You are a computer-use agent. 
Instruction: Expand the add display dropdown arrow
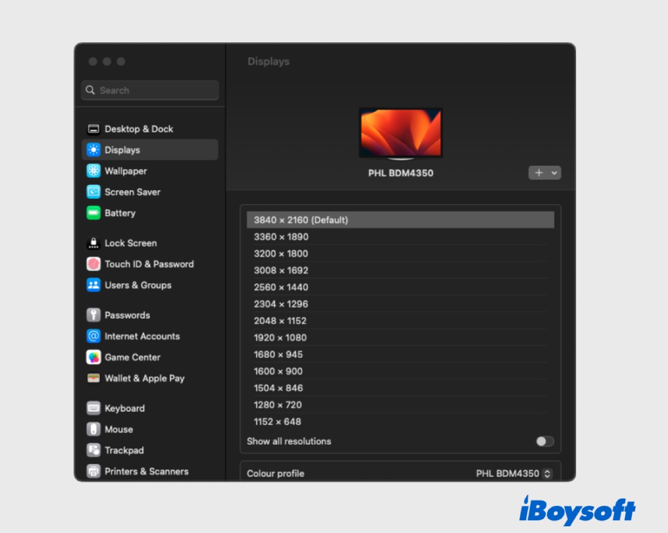(553, 173)
